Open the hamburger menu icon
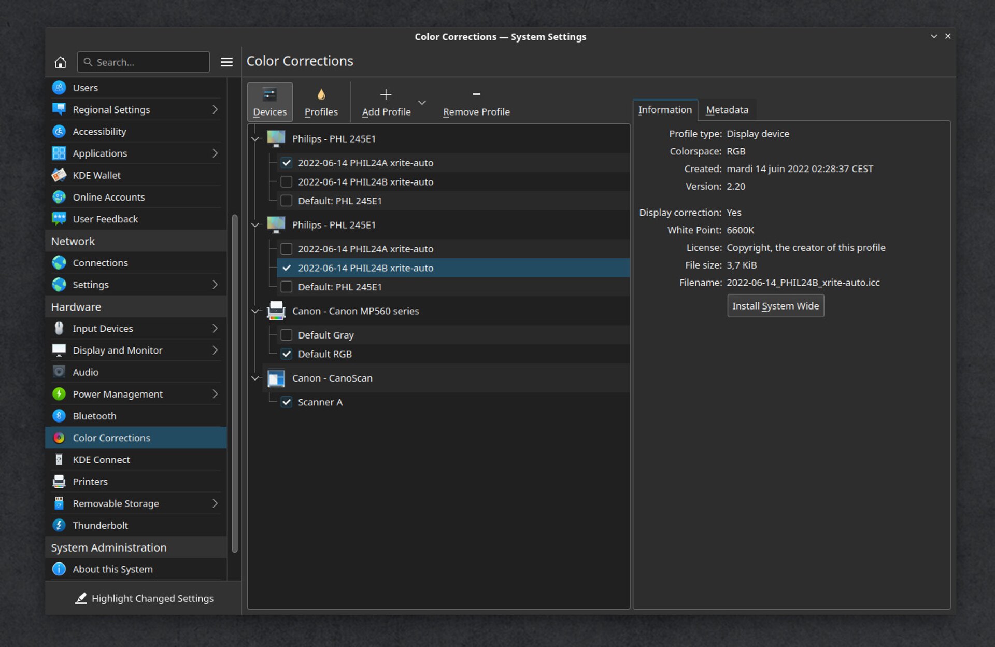This screenshot has width=995, height=647. click(x=226, y=62)
